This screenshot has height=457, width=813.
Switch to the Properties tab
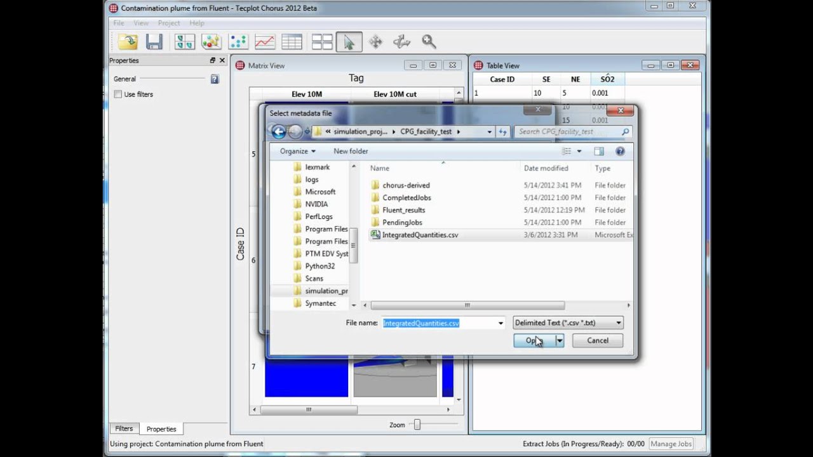click(161, 429)
